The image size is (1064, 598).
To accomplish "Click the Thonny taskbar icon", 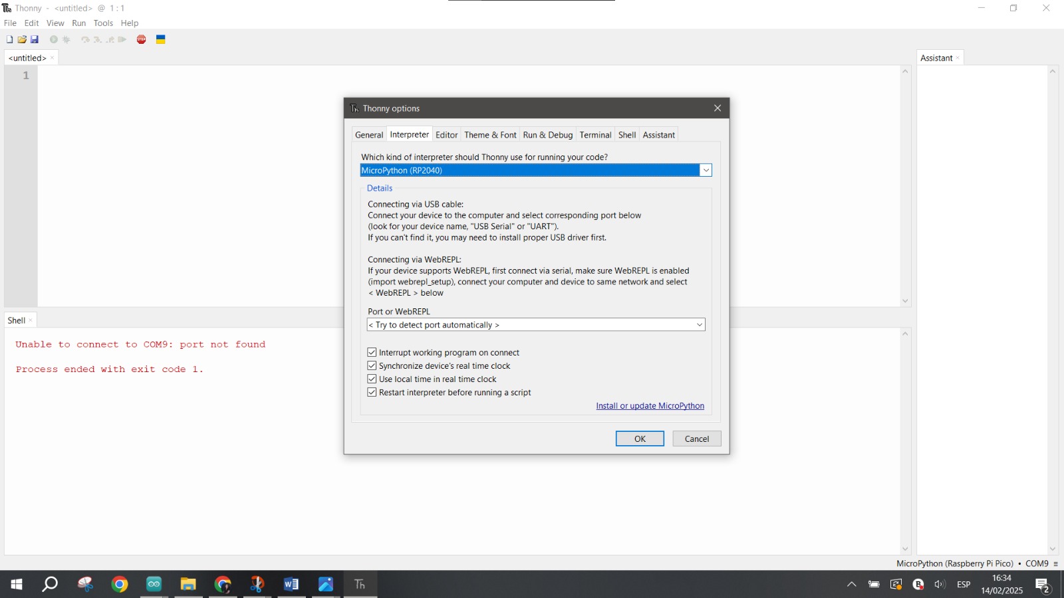I will coord(360,584).
